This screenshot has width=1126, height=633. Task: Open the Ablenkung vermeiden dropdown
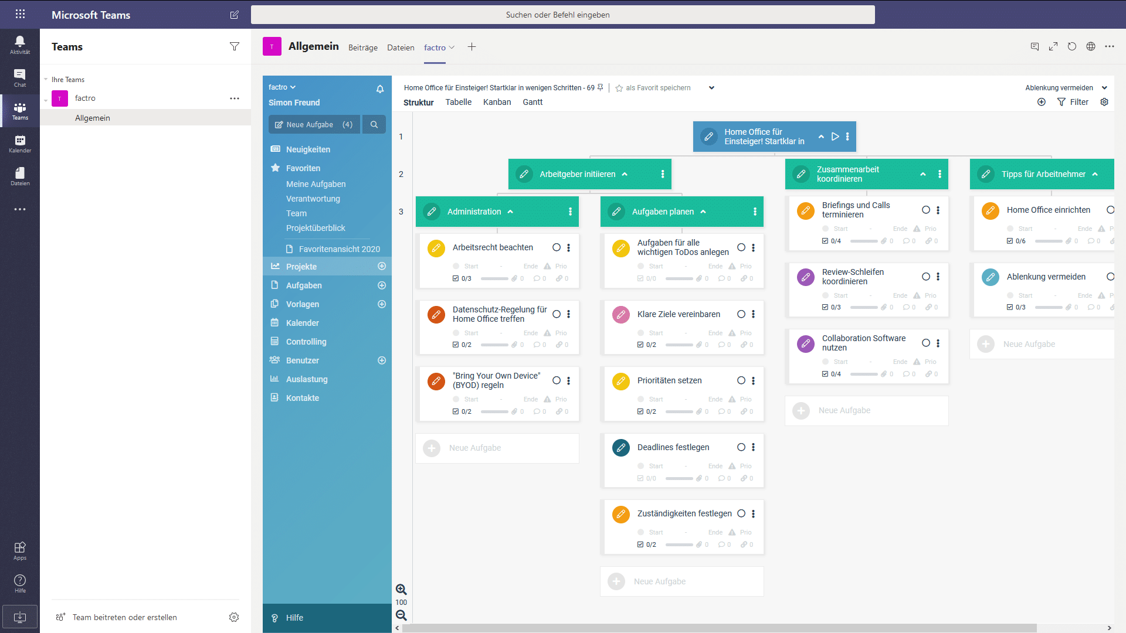coord(1104,88)
